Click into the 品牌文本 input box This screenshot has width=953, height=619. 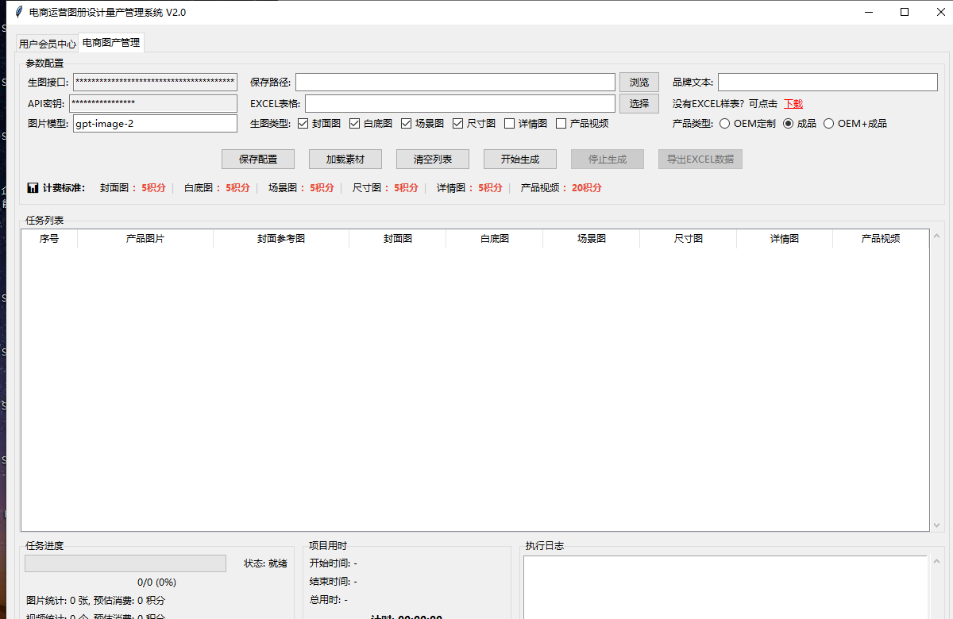[828, 83]
